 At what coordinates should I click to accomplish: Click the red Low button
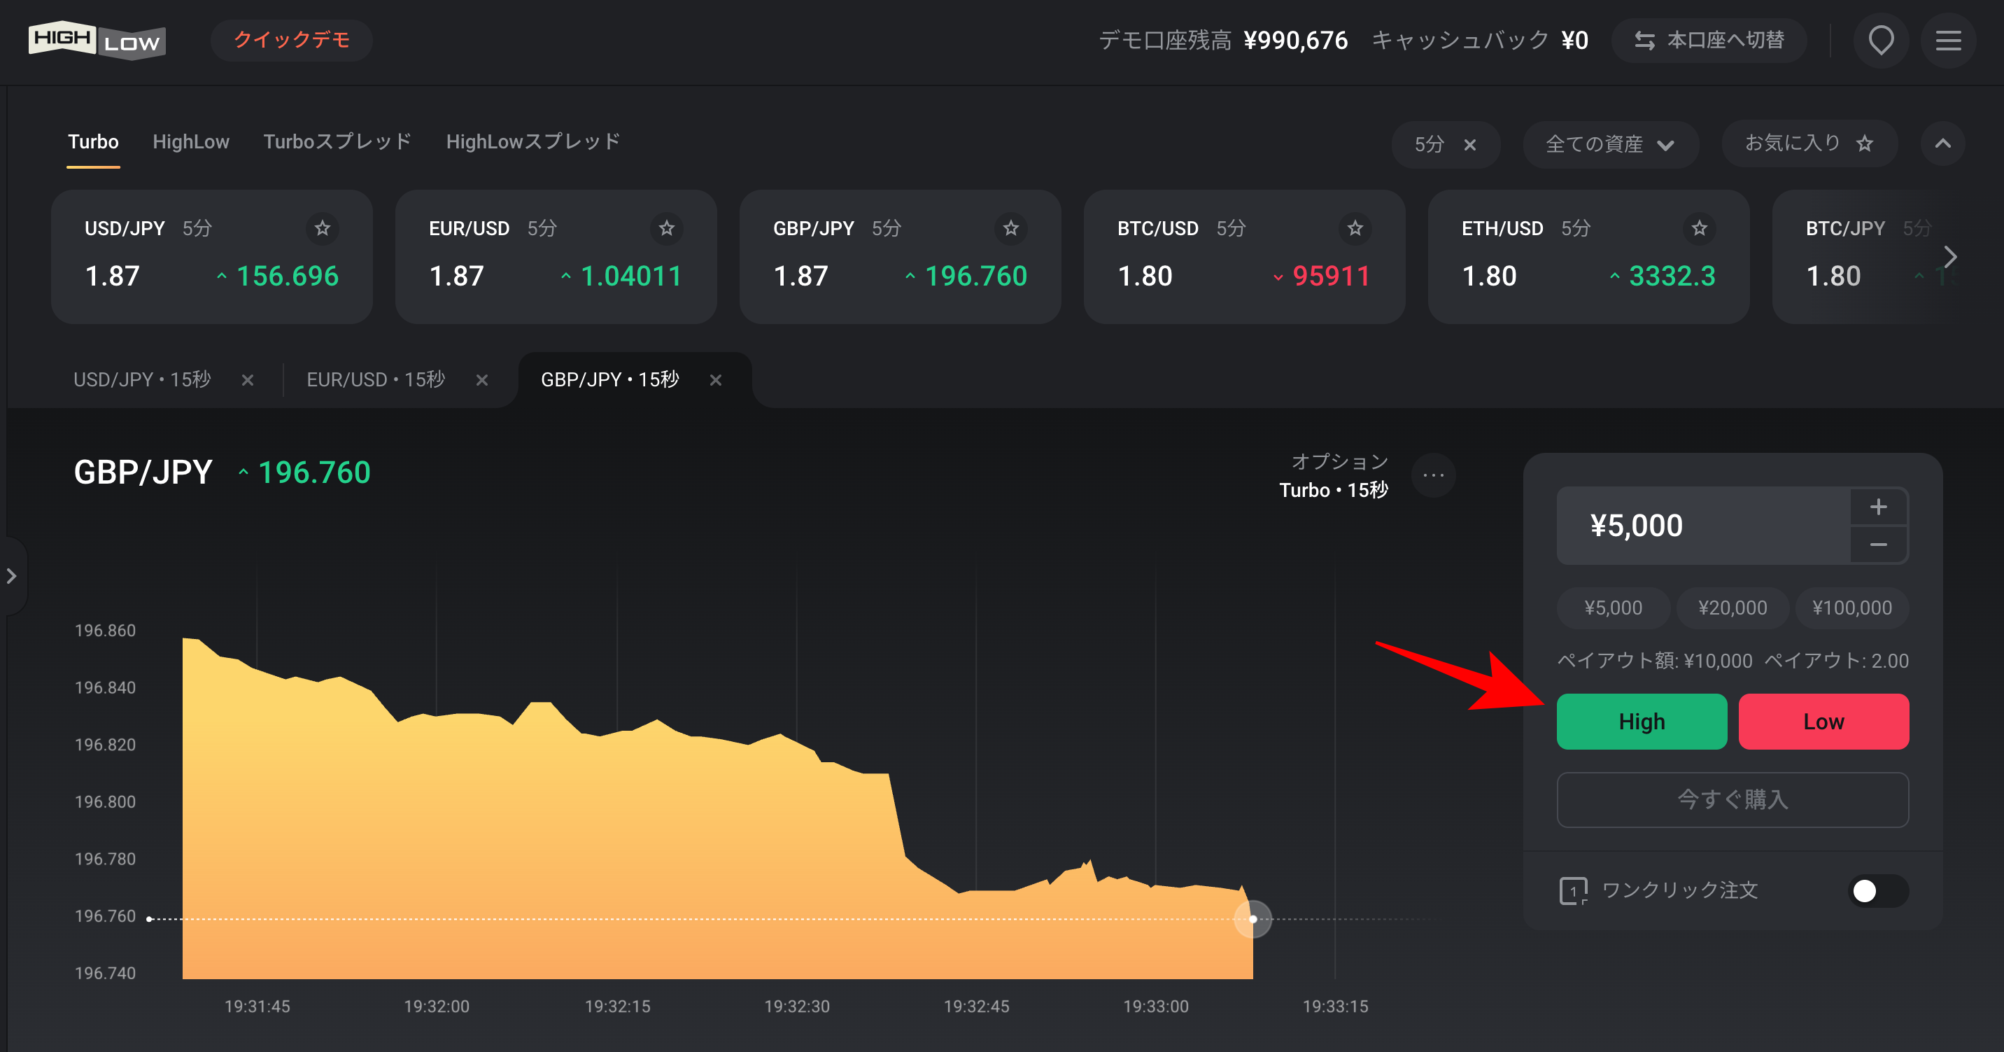click(x=1823, y=722)
